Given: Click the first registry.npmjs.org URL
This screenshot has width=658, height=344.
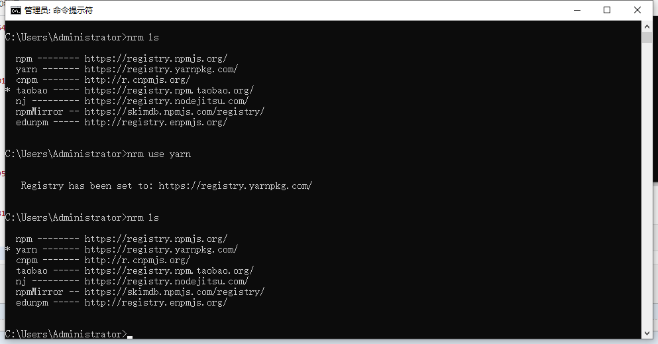Looking at the screenshot, I should pyautogui.click(x=156, y=58).
